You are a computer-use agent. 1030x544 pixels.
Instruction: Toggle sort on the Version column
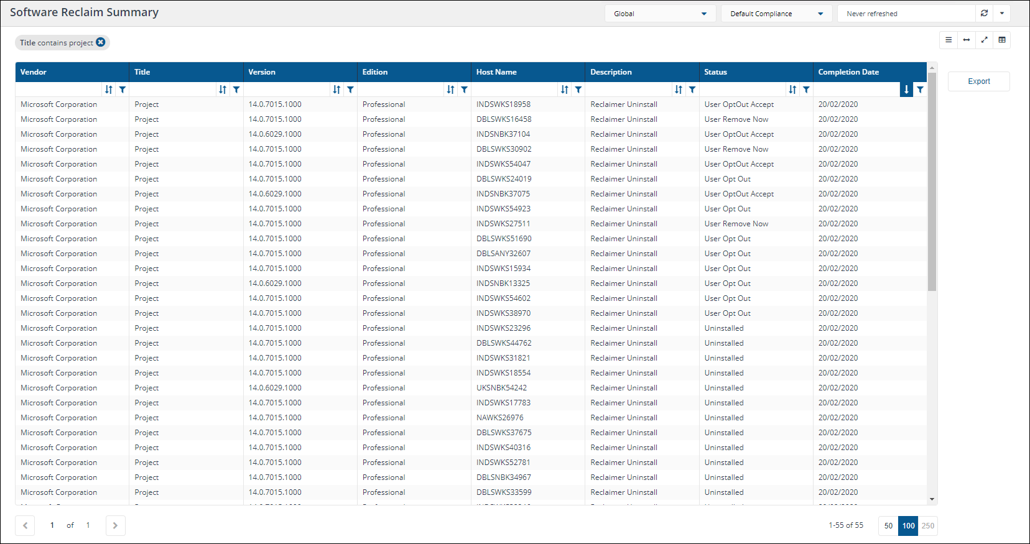[336, 90]
